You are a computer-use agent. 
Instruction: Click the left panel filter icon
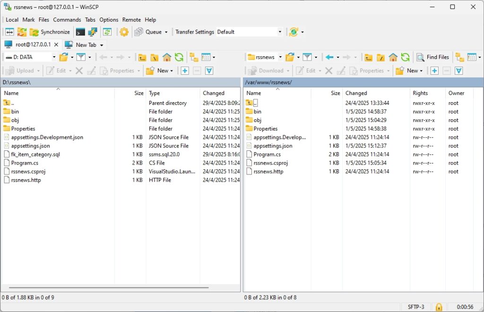(81, 57)
